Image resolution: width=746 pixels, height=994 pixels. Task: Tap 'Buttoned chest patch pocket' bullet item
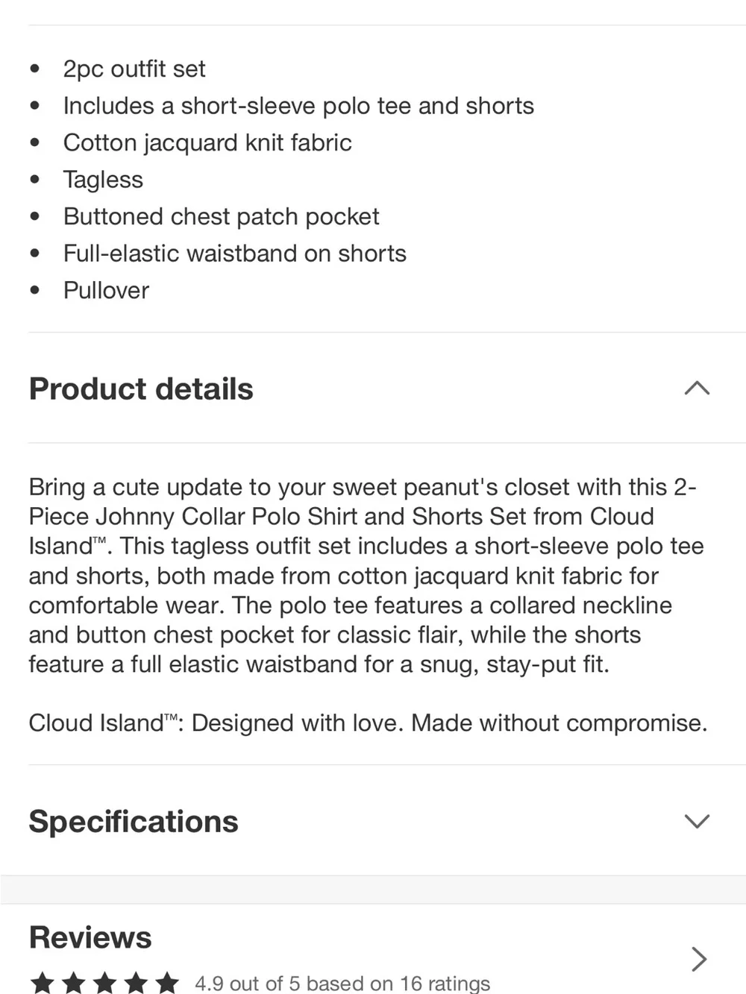pyautogui.click(x=222, y=216)
